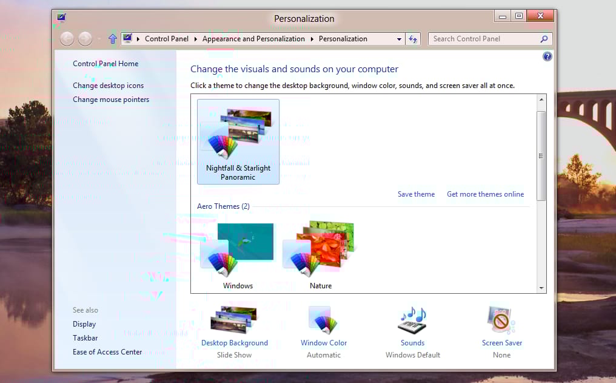Image resolution: width=616 pixels, height=383 pixels.
Task: Select the Nightfall & Starlight Panoramic theme
Action: tap(238, 141)
